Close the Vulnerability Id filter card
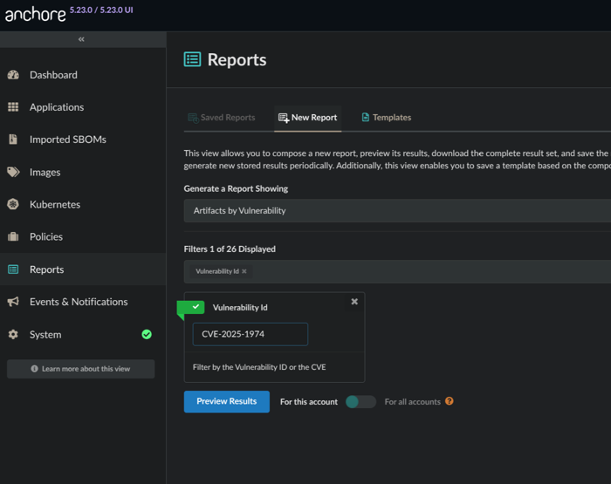 click(x=354, y=302)
